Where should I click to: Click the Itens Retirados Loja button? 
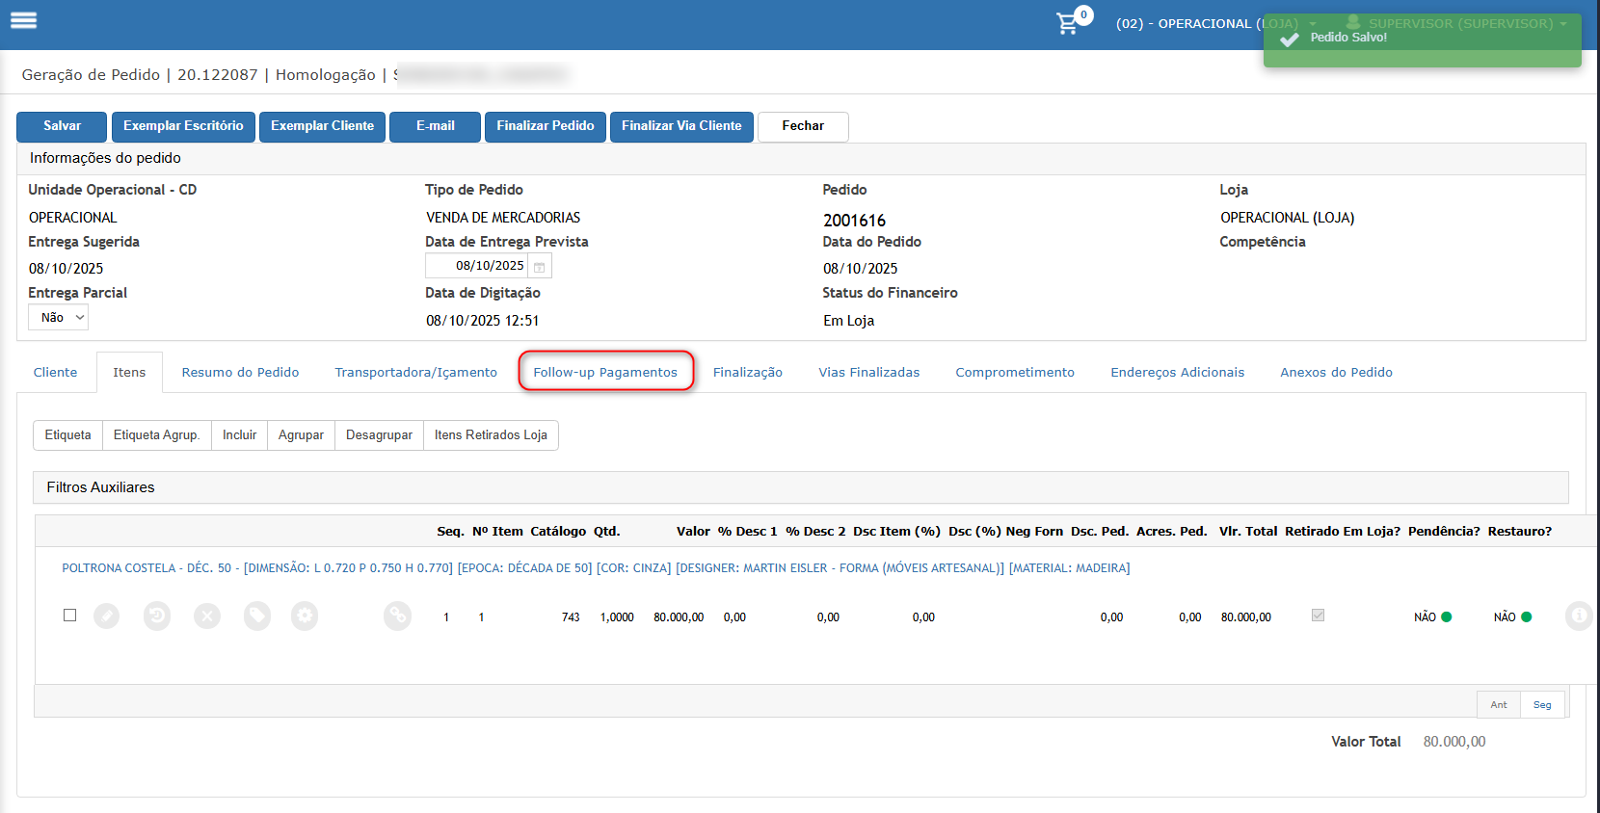coord(491,435)
